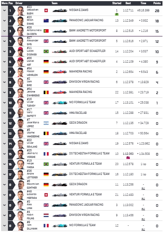This screenshot has height=233, width=164.
Task: Expand the Tom Dillmann row chevron
Action: [5, 225]
